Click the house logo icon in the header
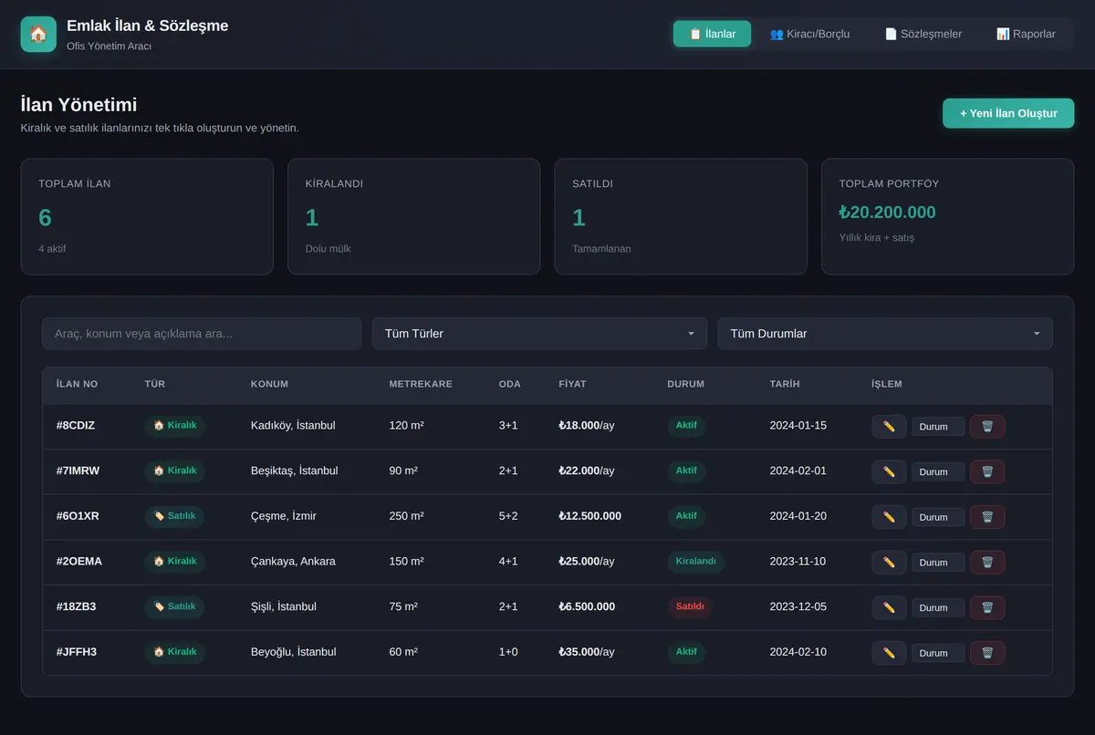Viewport: 1095px width, 735px height. pyautogui.click(x=38, y=35)
